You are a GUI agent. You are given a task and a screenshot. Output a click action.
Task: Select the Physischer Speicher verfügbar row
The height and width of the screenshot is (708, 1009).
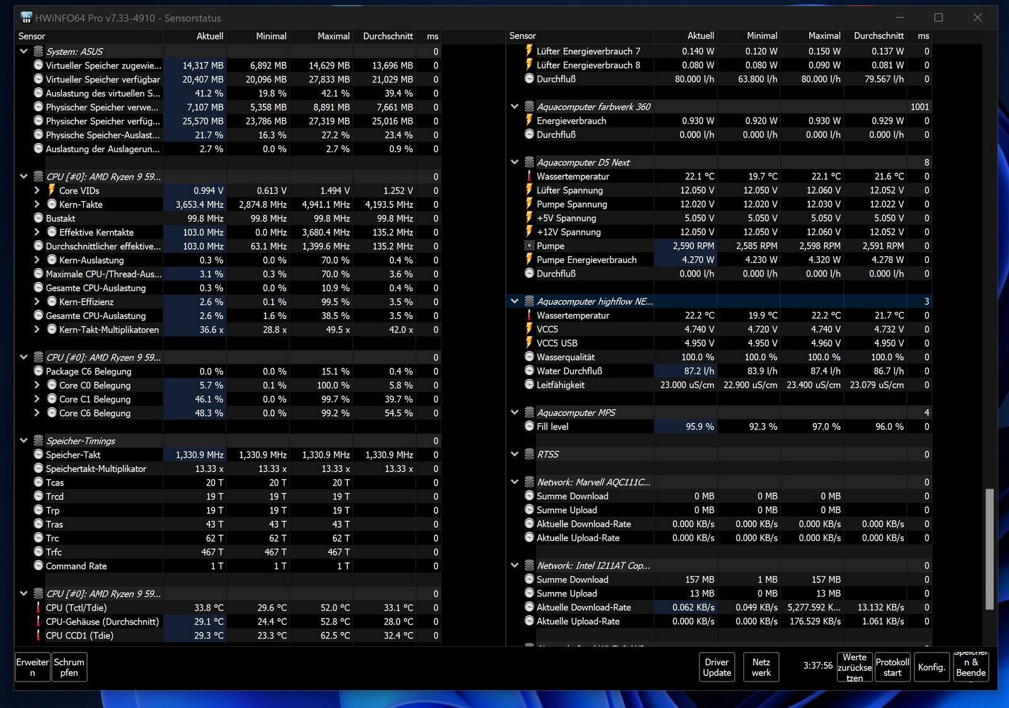(227, 121)
